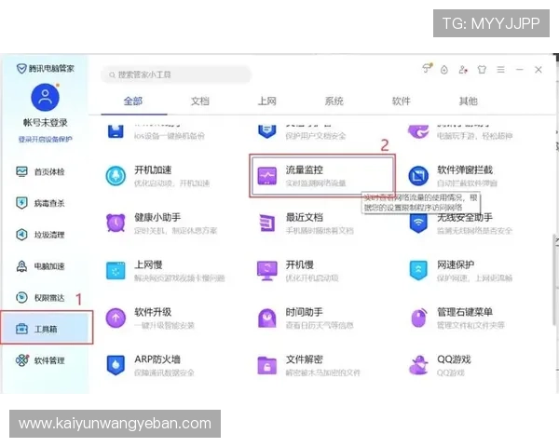Image resolution: width=559 pixels, height=447 pixels.
Task: Open the 健康小助手 alarm clock tool
Action: point(161,223)
